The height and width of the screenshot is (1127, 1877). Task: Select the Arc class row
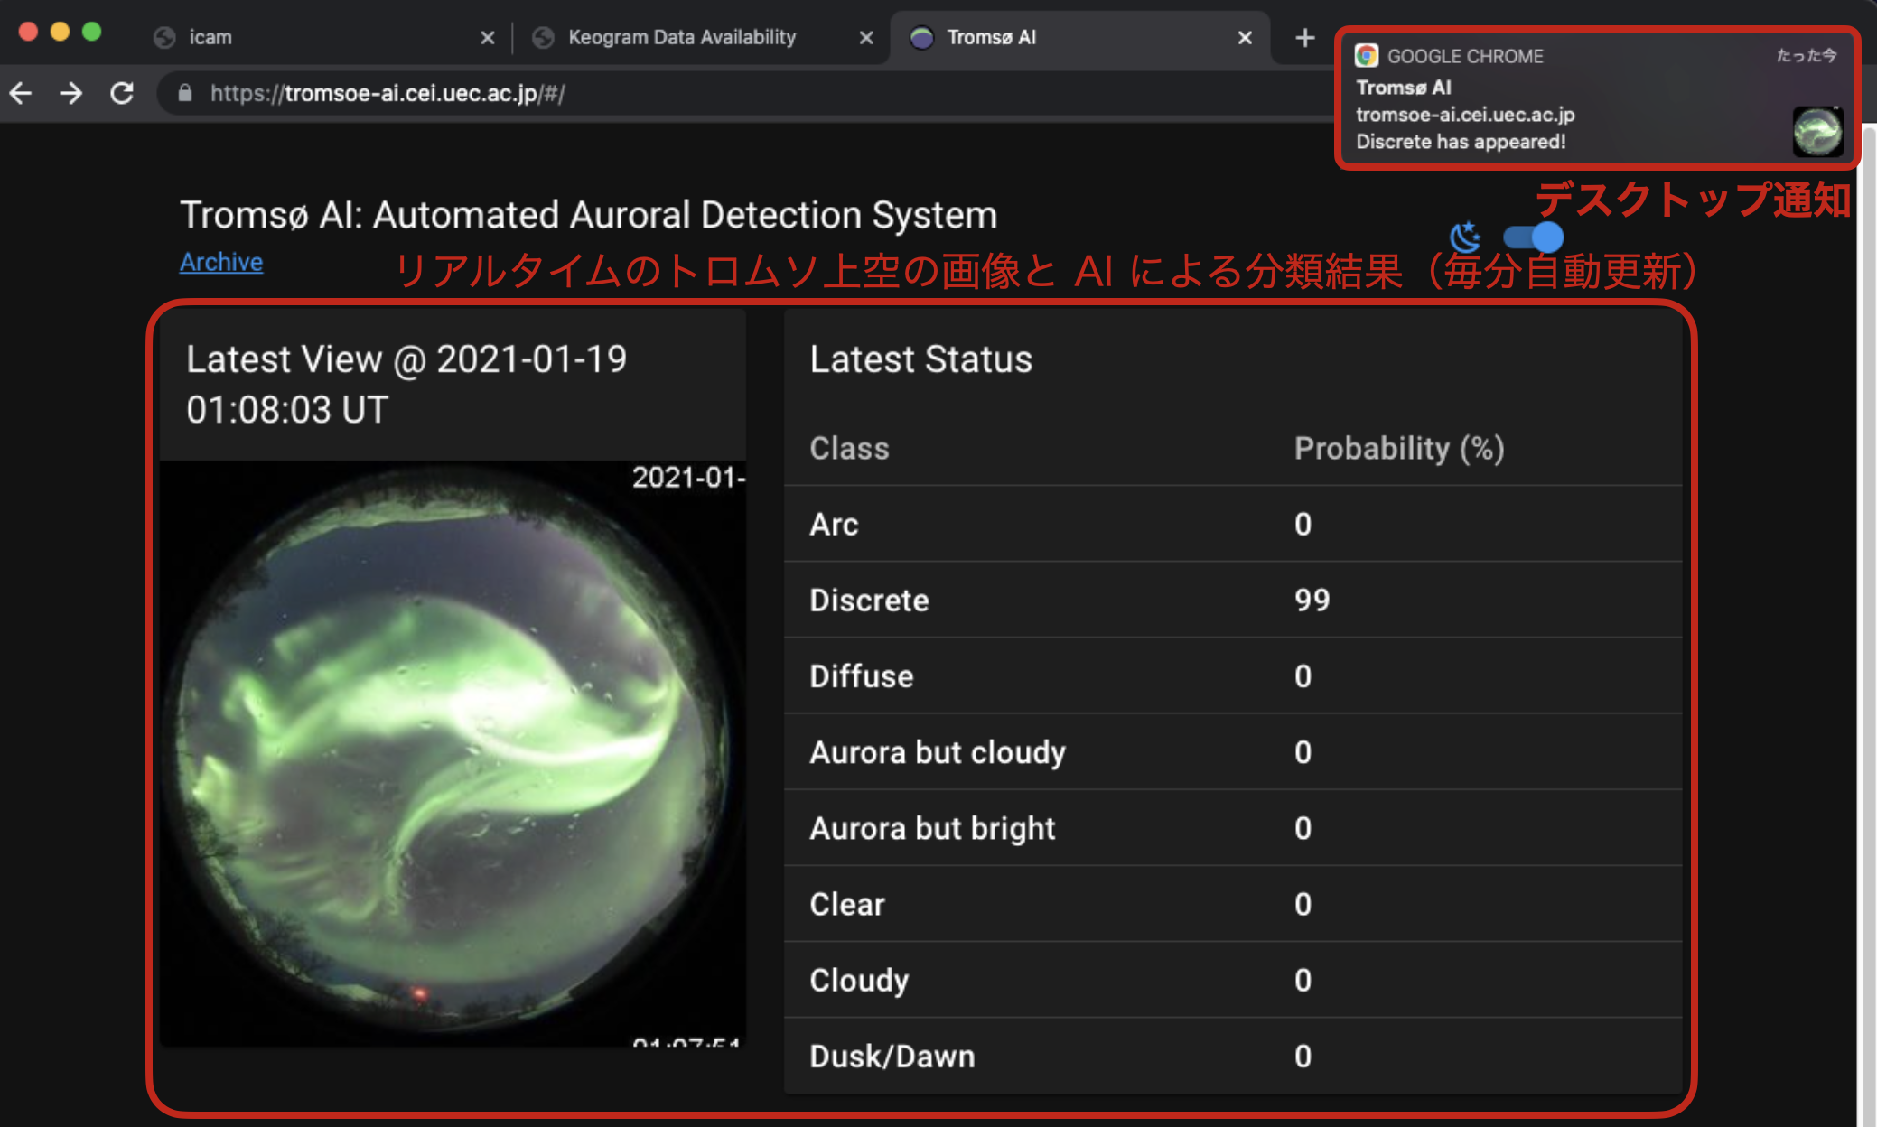pyautogui.click(x=1233, y=524)
